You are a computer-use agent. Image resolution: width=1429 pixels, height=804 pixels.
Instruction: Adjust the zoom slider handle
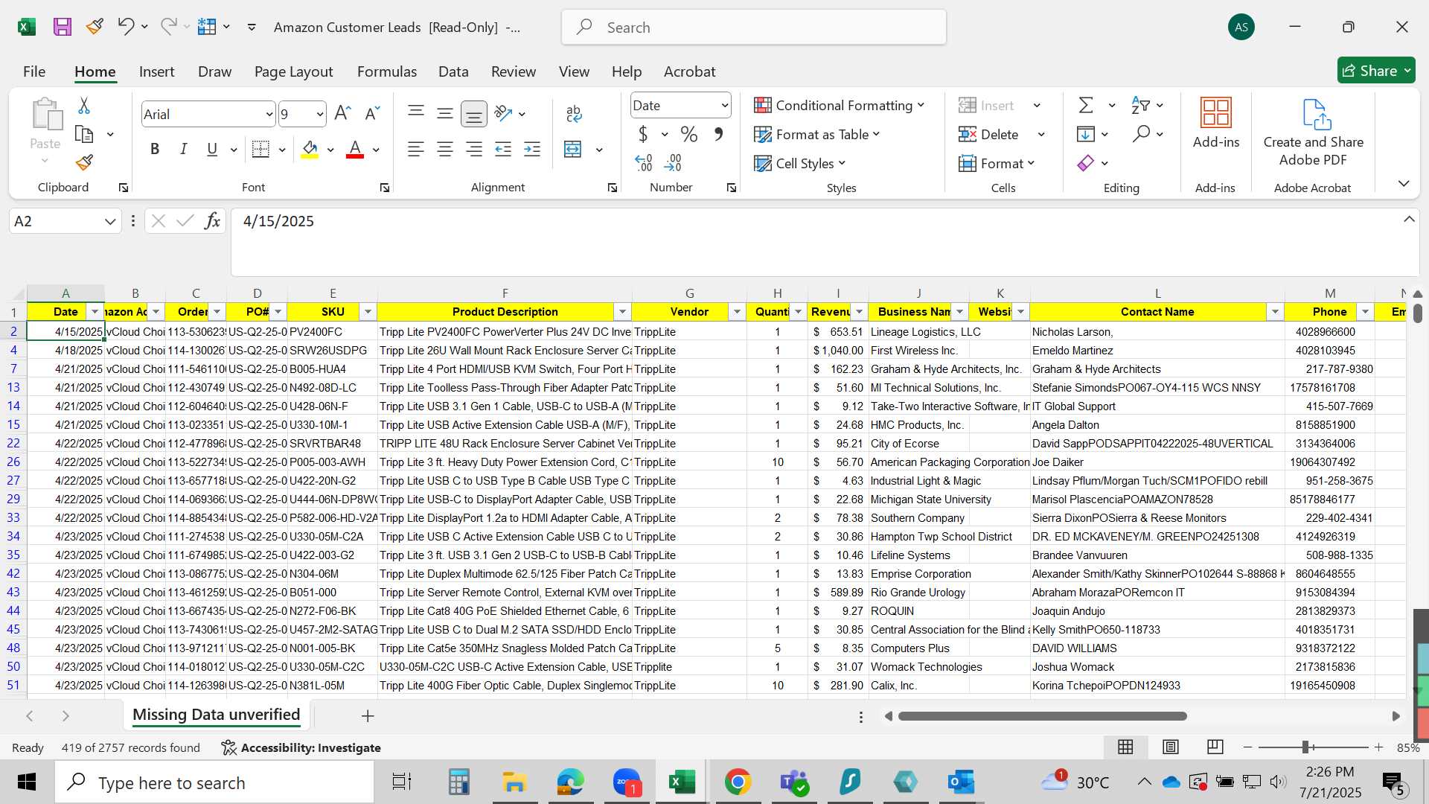point(1305,747)
